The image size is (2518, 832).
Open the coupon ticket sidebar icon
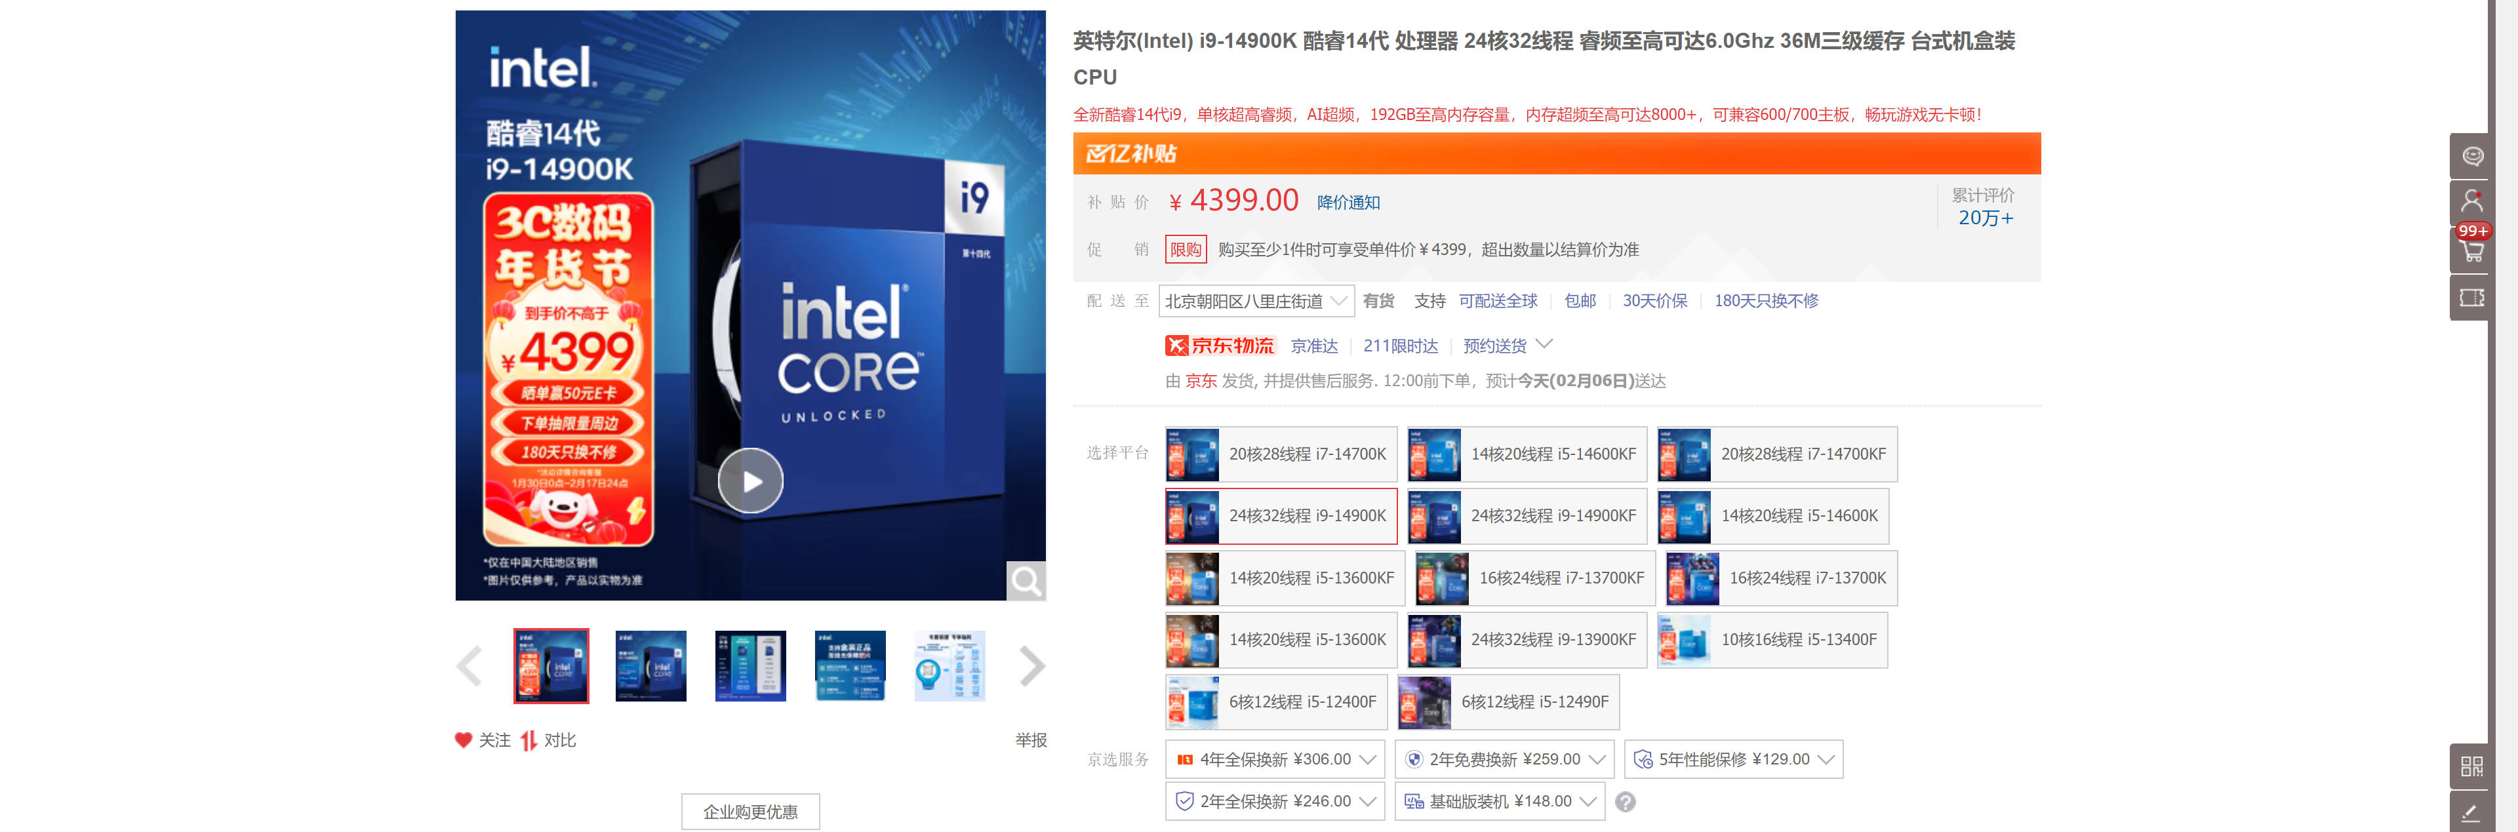2471,297
